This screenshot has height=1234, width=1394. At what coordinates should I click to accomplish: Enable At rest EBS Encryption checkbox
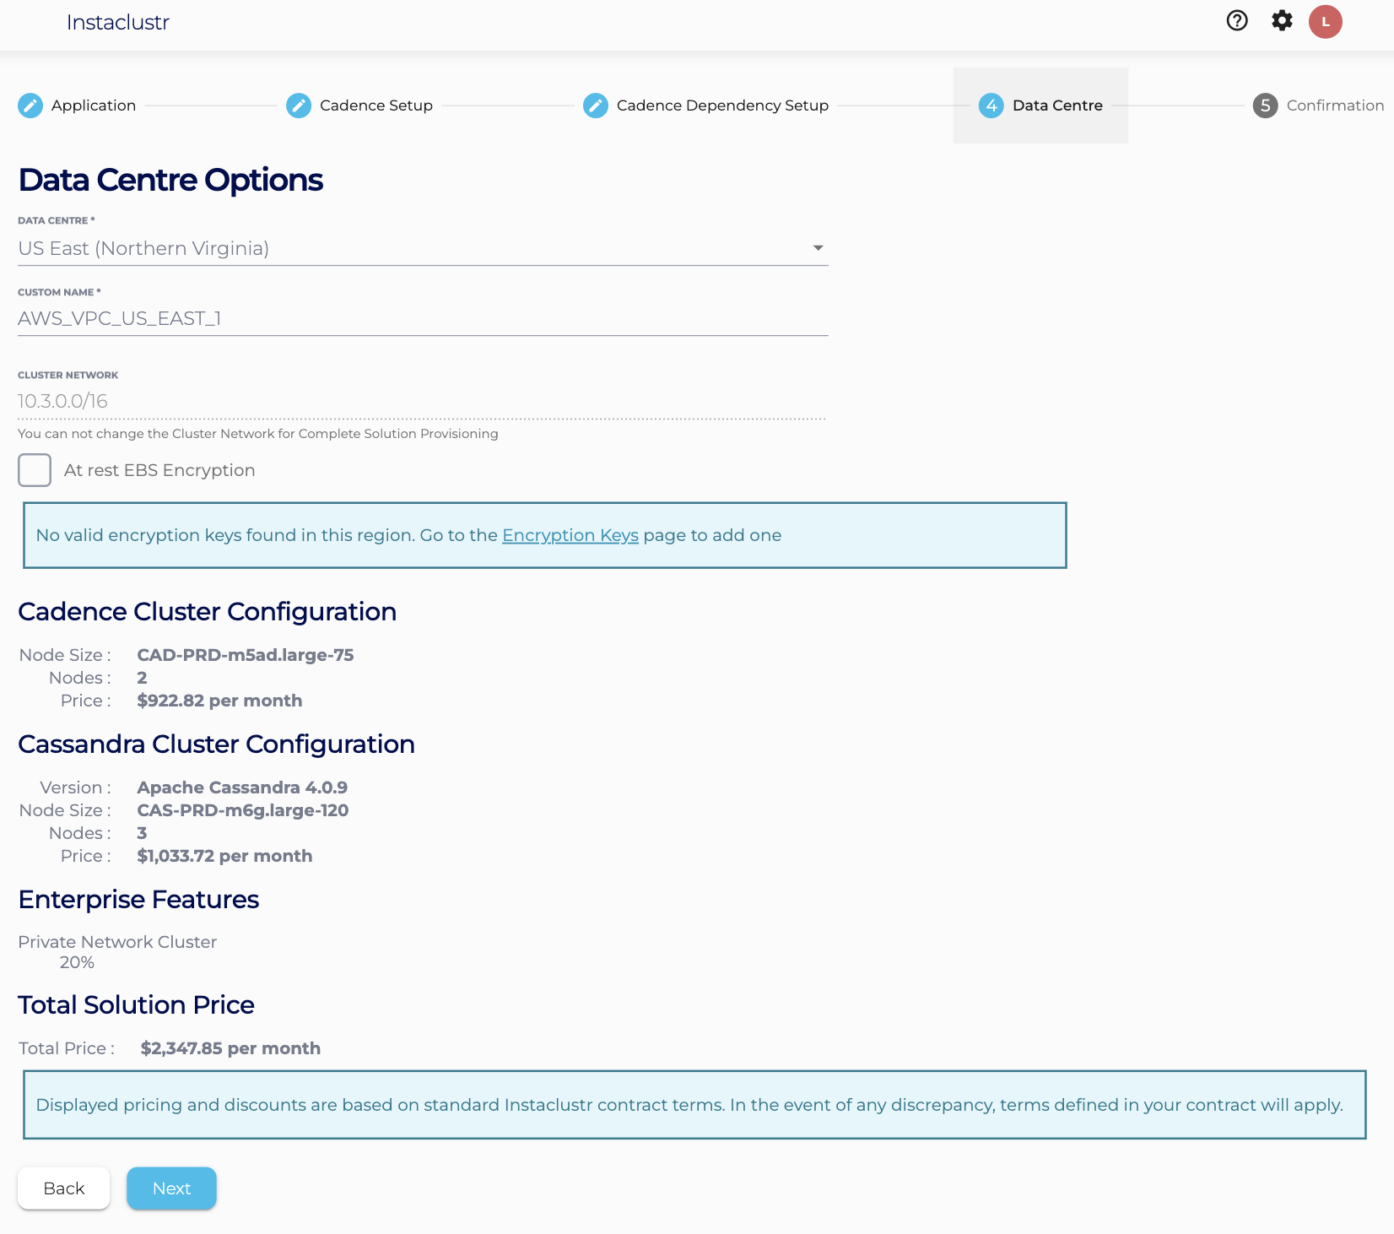click(x=35, y=470)
